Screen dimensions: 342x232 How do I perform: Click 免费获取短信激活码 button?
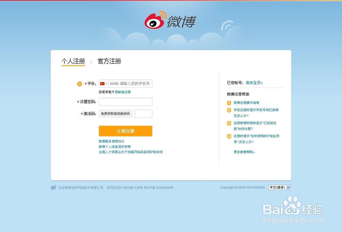click(x=116, y=114)
